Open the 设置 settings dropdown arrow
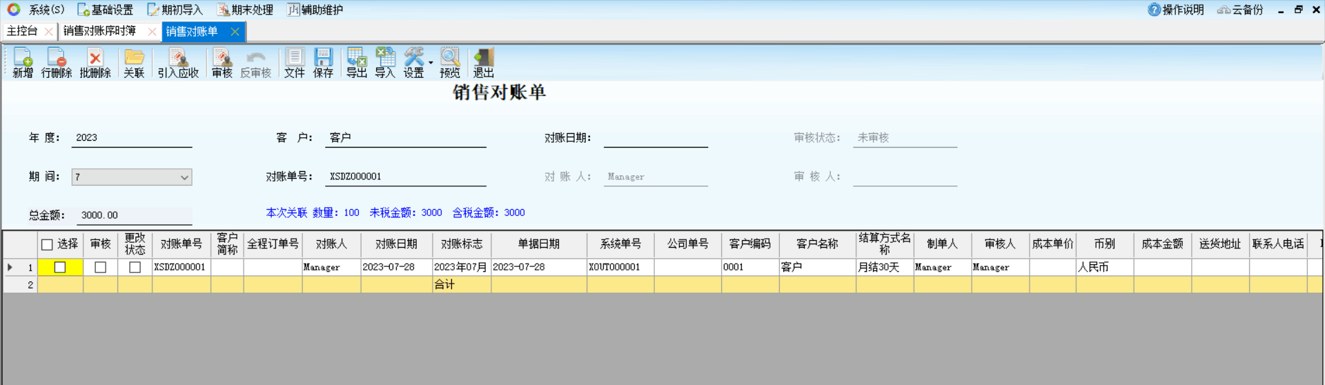This screenshot has height=385, width=1325. [x=431, y=63]
